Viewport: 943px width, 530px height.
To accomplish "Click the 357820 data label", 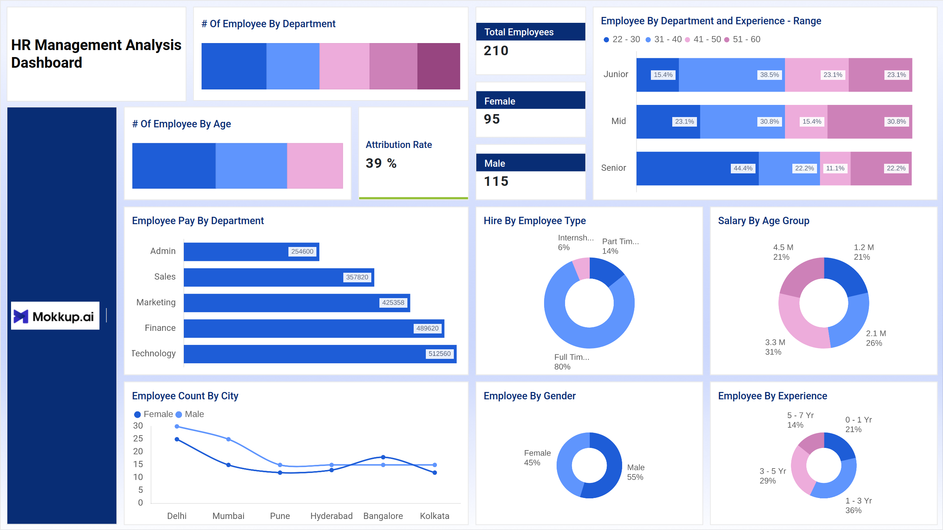I will point(357,277).
